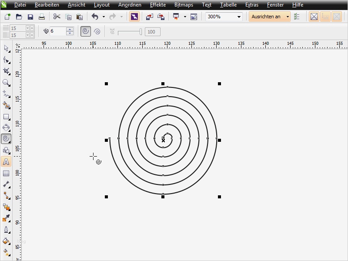Open the Anordnen menu
348x261 pixels.
(130, 5)
